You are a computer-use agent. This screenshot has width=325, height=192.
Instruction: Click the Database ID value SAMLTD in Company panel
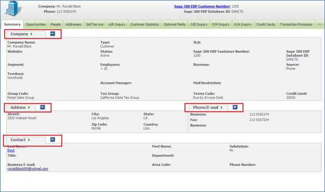(x=292, y=60)
